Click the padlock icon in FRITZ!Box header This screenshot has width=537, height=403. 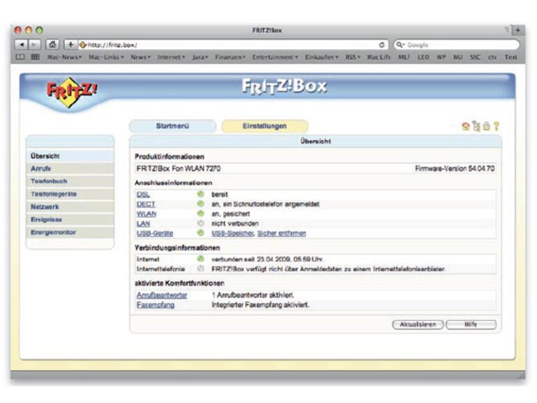tap(486, 126)
